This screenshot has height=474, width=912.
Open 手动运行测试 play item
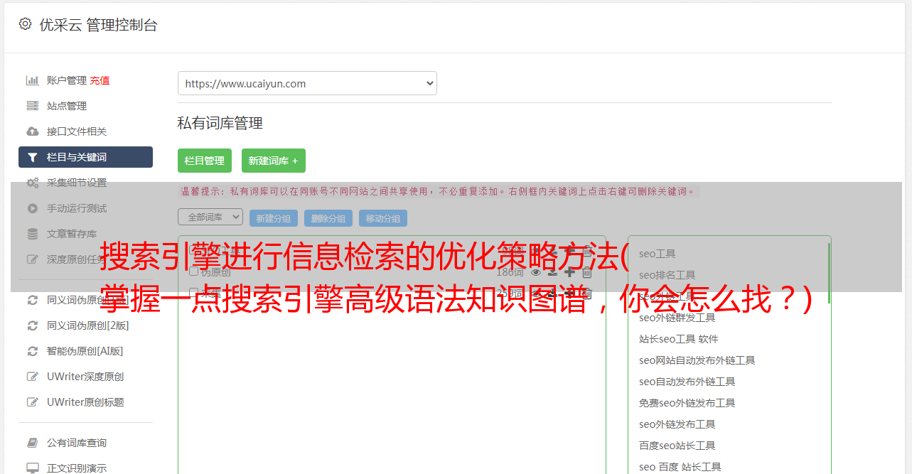tap(77, 208)
